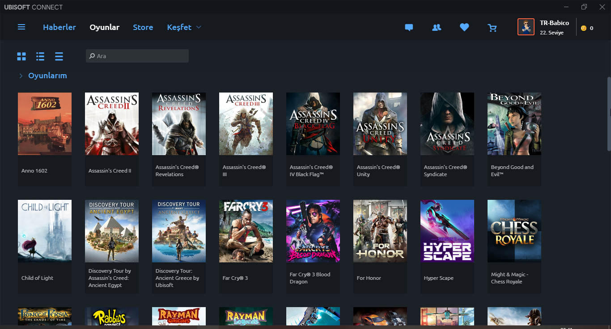Open Rayman Origins cover
This screenshot has width=611, height=329.
click(179, 316)
